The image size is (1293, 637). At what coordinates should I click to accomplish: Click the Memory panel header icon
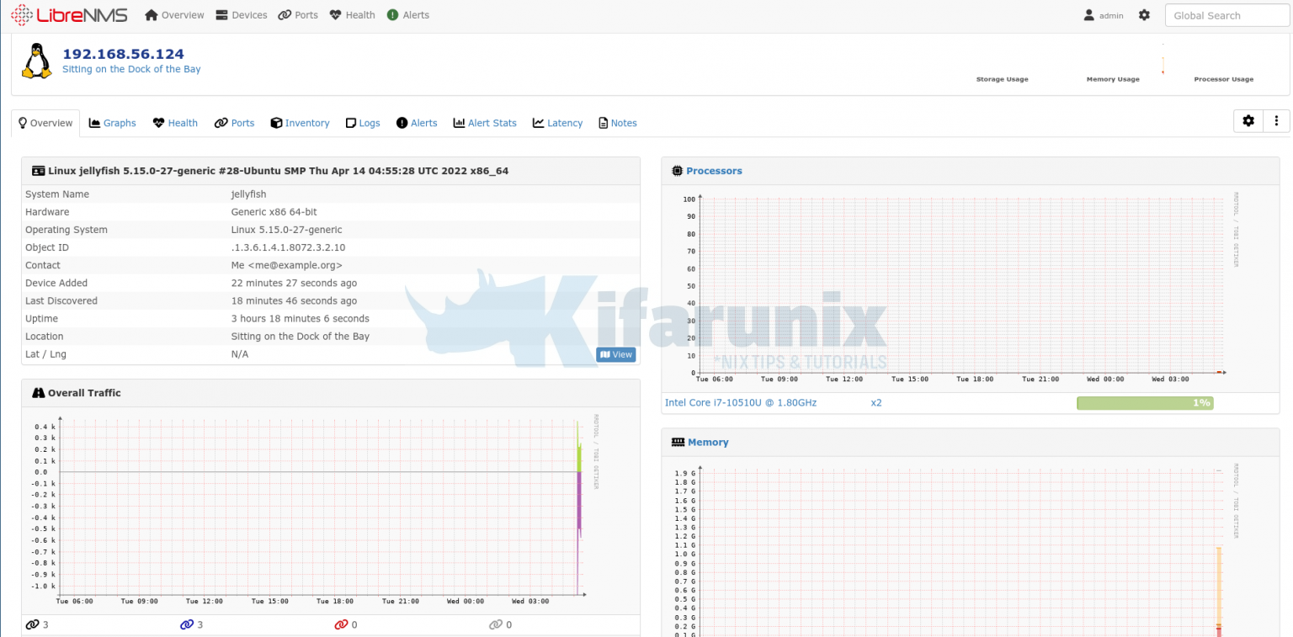[x=678, y=442]
